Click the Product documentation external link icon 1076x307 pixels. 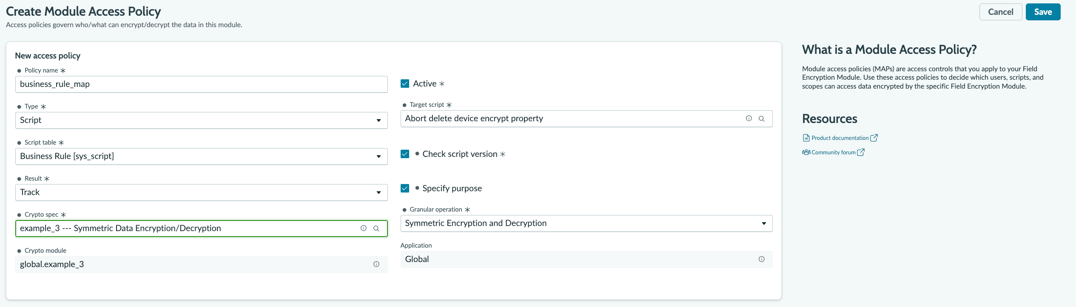tap(874, 138)
